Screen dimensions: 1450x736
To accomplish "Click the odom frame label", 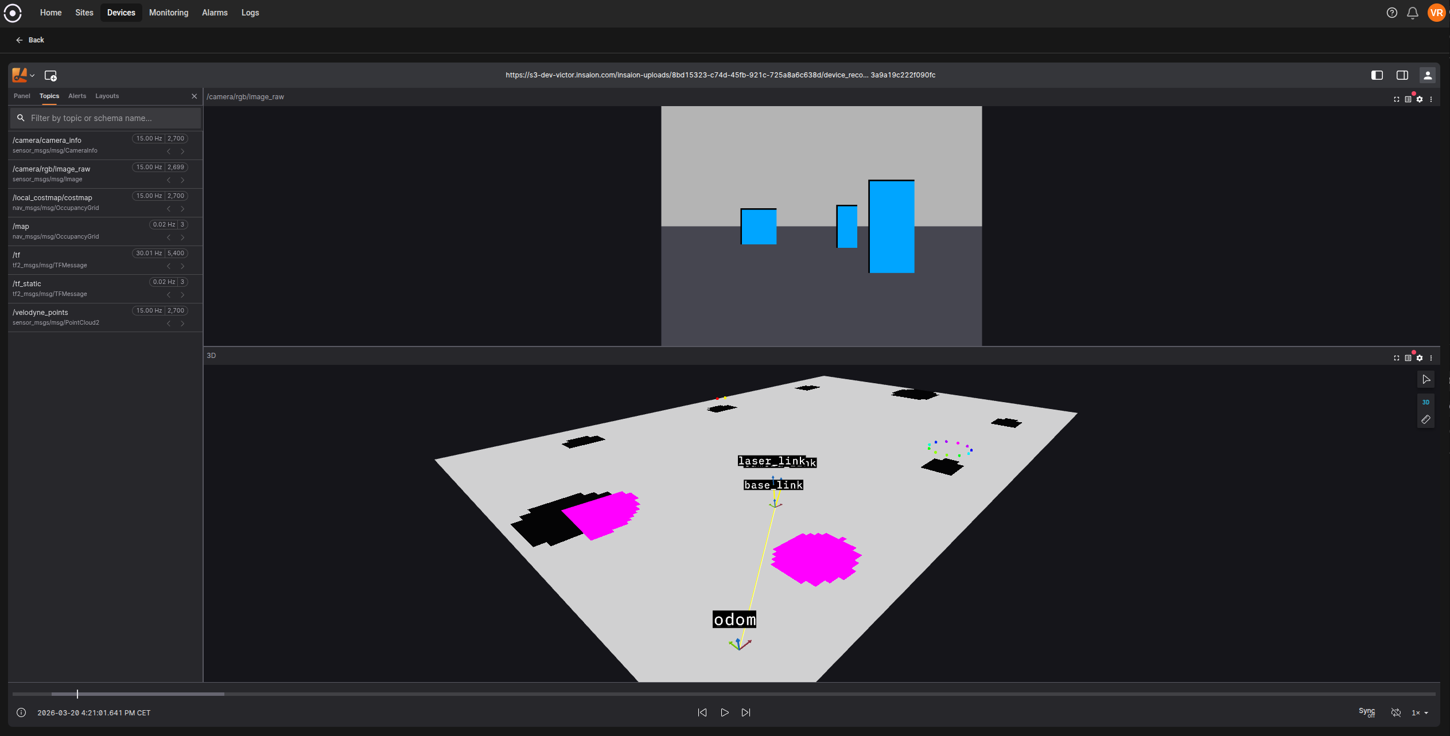I will tap(734, 620).
